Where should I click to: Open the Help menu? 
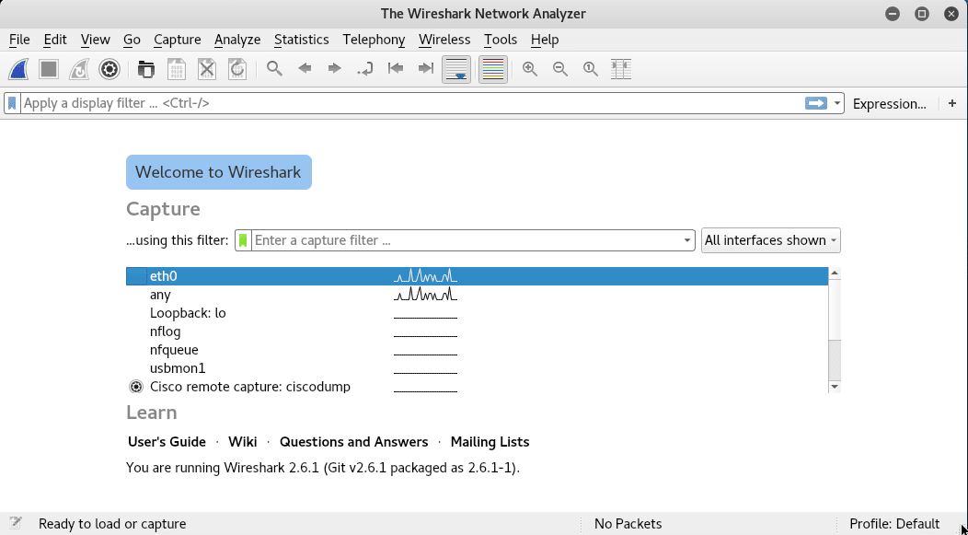(x=545, y=40)
